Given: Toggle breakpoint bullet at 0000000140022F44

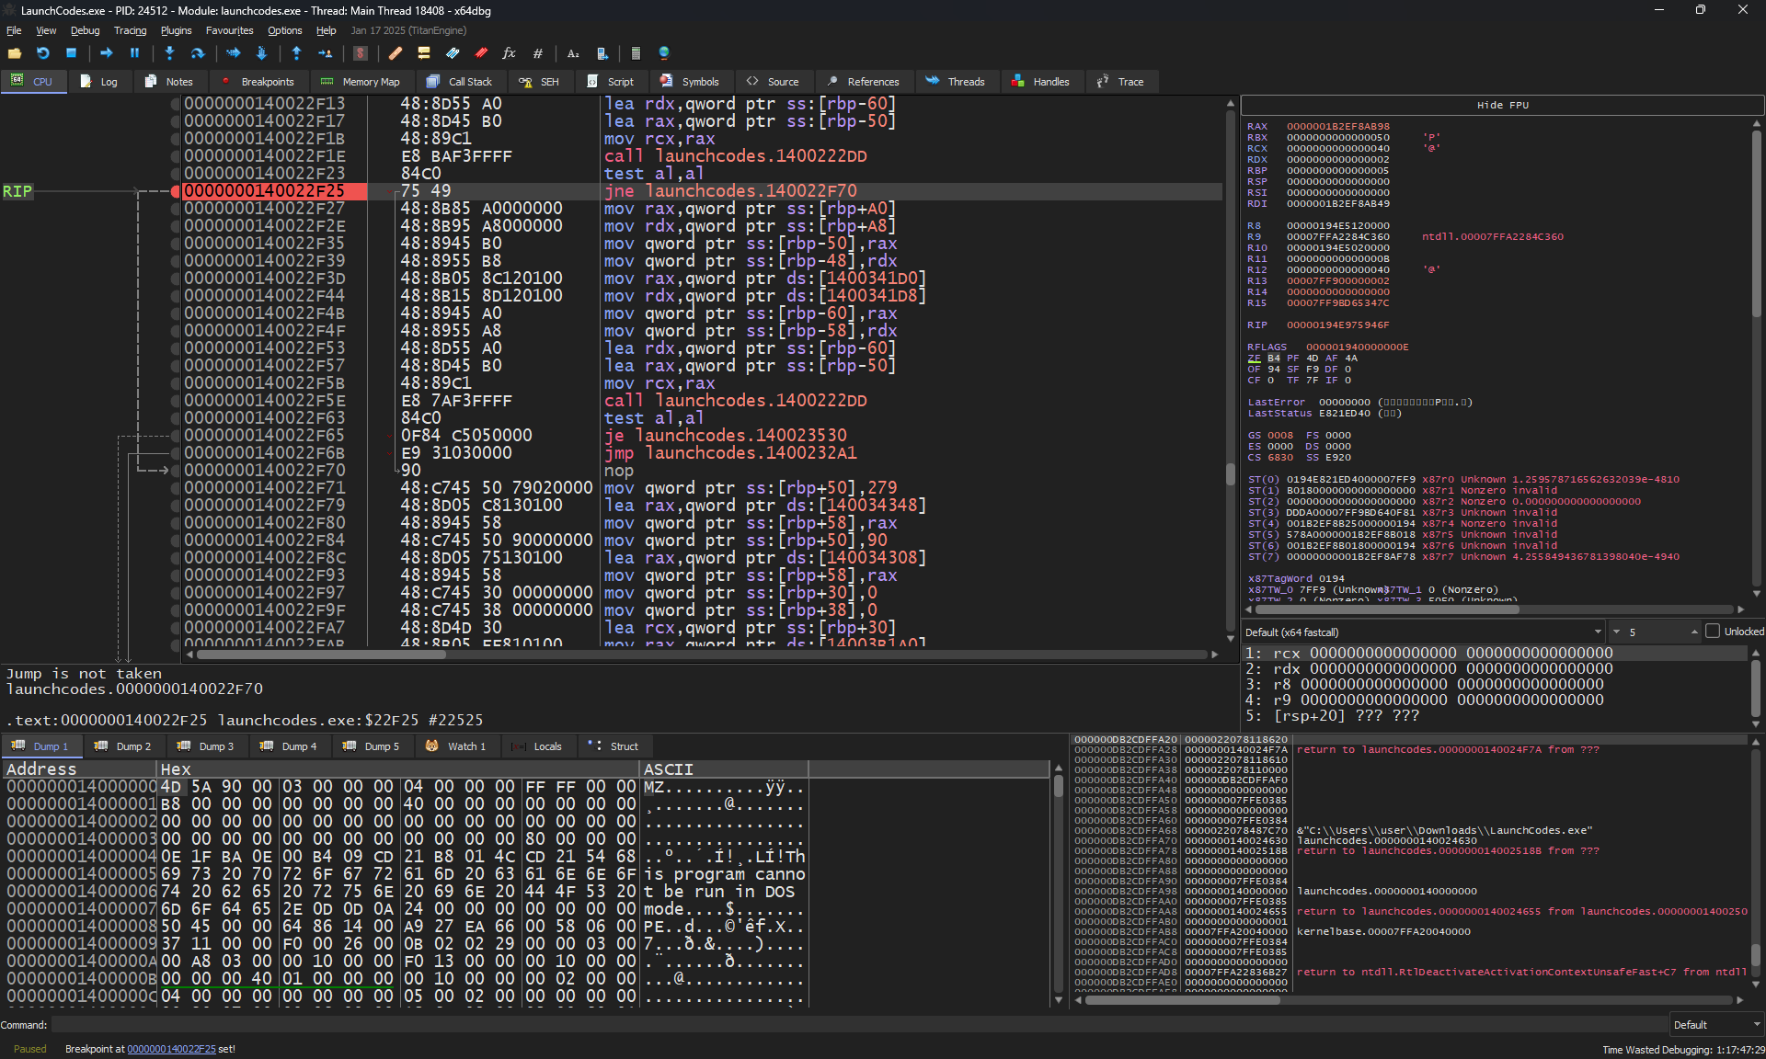Looking at the screenshot, I should tap(175, 296).
